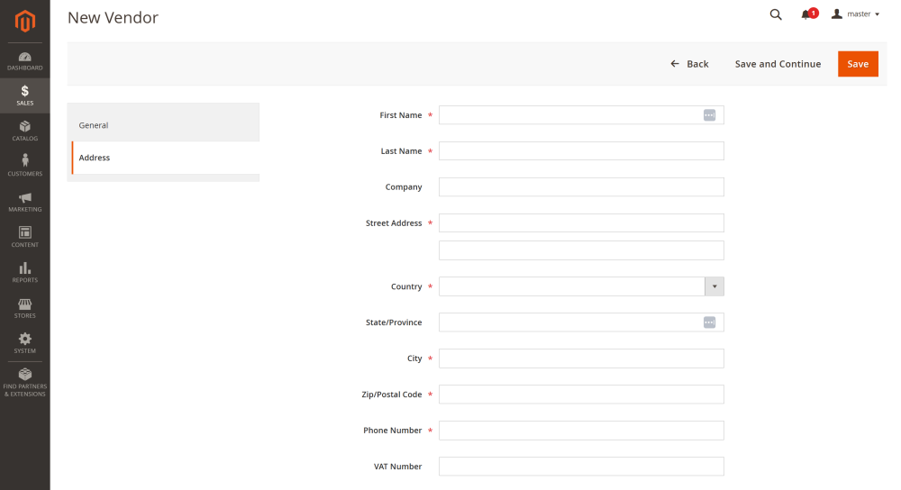
Task: Open the Country dropdown arrow
Action: [714, 286]
